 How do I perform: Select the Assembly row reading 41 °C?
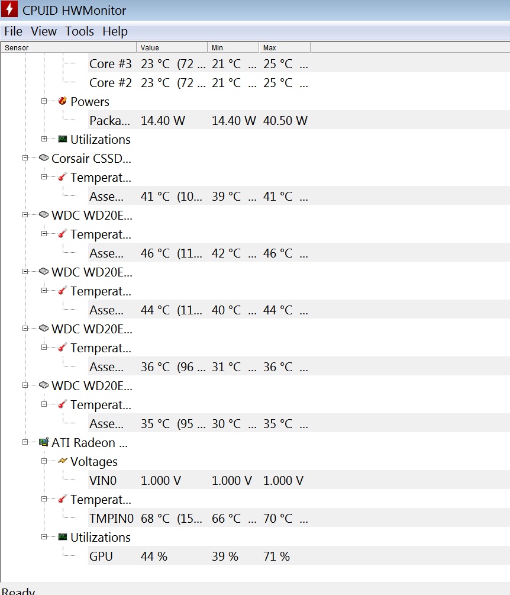(299, 196)
